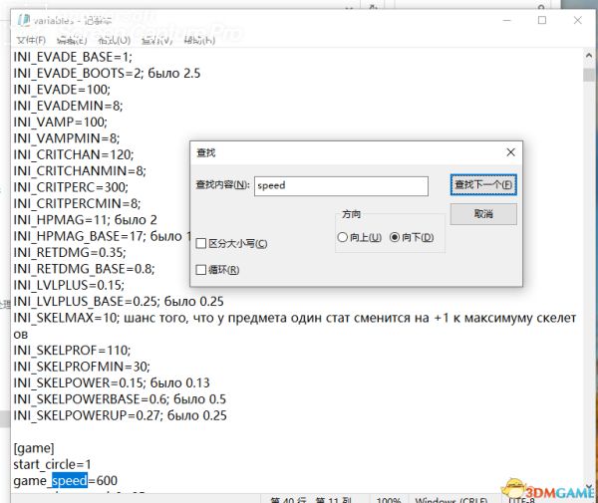Enable the 区分大小写 match case checkbox
The image size is (598, 503).
coord(202,244)
